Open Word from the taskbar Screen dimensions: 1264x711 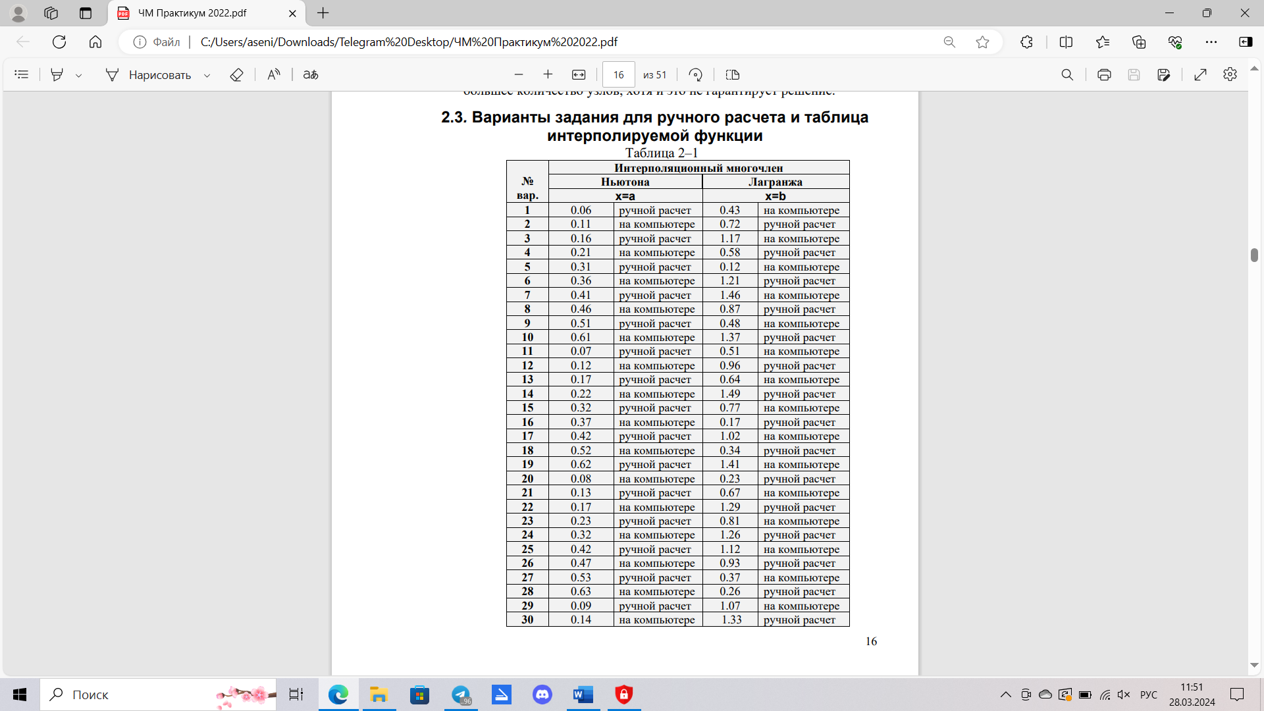583,695
